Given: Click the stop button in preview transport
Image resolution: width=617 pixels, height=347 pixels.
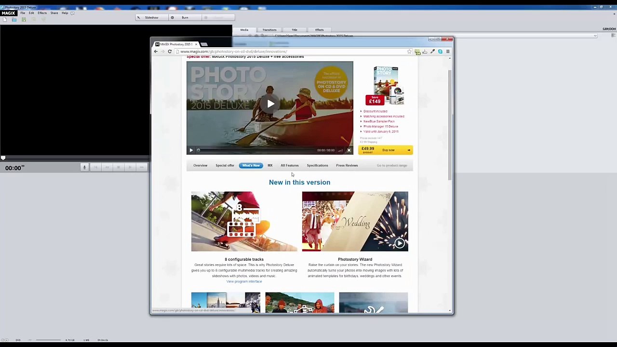Looking at the screenshot, I should (119, 167).
